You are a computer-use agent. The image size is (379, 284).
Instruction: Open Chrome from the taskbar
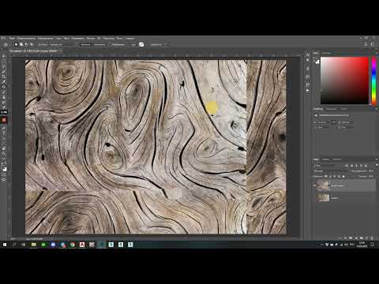coord(73,245)
